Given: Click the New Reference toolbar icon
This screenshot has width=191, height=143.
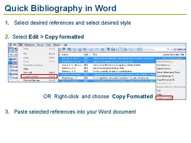Looking at the screenshot, I should [x=64, y=49].
